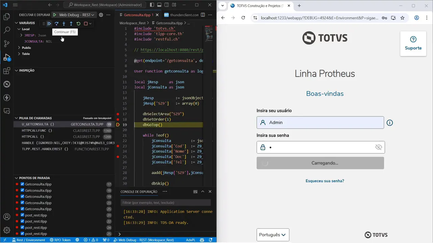Screen dimensions: 433x243
Task: Open launch.json with the gear icon
Action: pos(101,15)
